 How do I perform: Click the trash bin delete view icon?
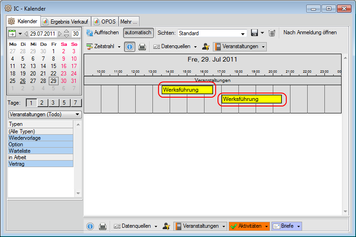[272, 33]
